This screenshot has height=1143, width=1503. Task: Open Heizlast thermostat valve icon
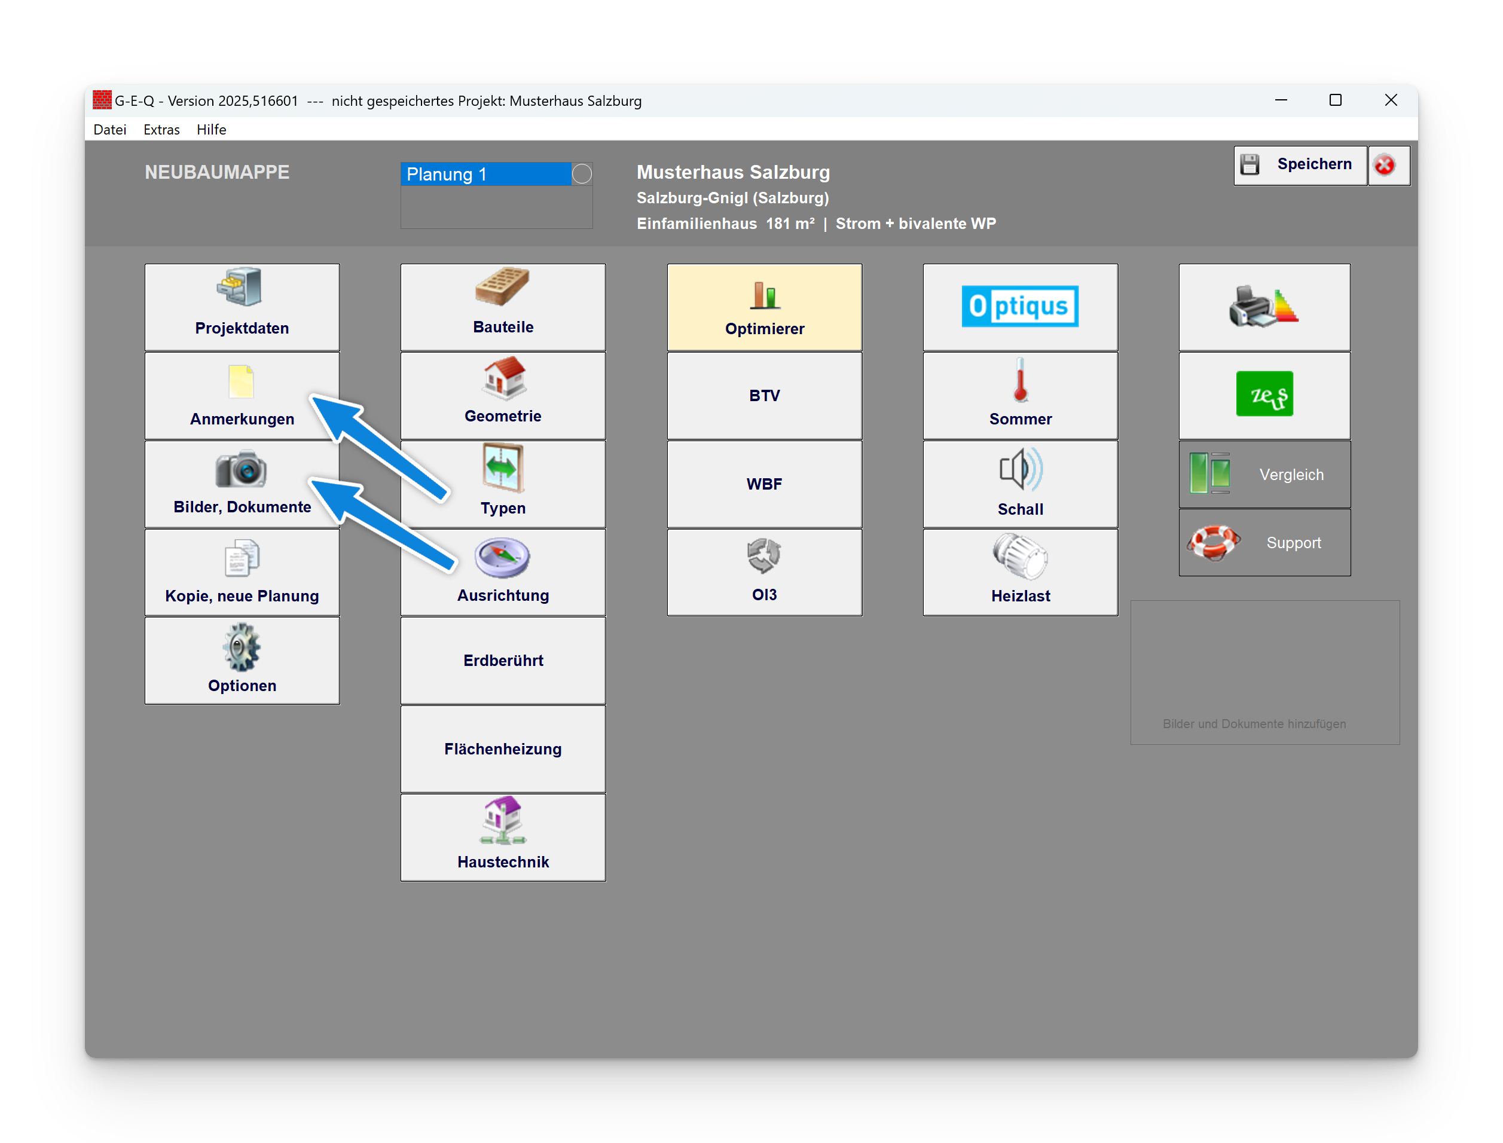coord(1020,557)
